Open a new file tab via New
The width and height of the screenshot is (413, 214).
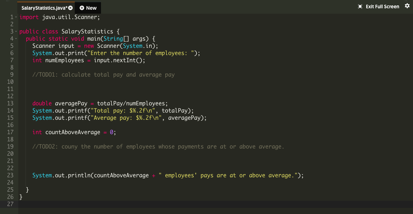(88, 8)
